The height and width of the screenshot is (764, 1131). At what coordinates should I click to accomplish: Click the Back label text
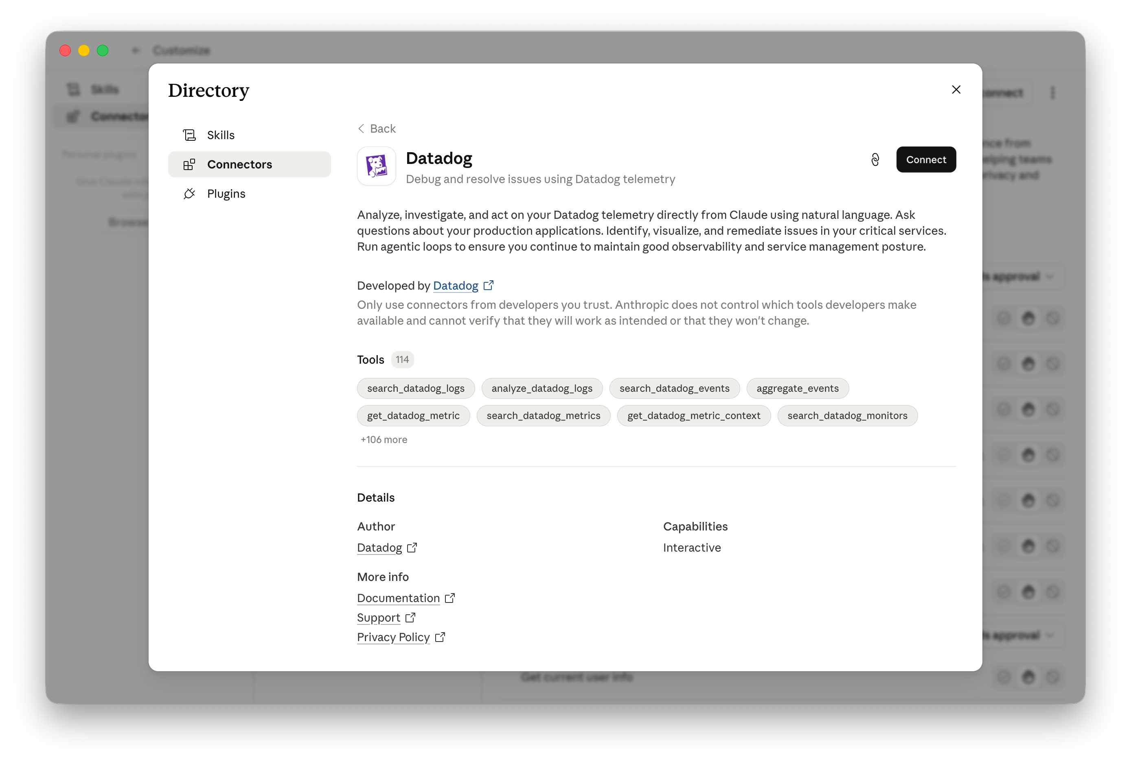[x=383, y=129]
